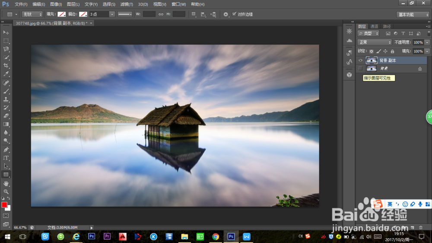The width and height of the screenshot is (432, 243).
Task: Select the Move tool
Action: point(6,32)
